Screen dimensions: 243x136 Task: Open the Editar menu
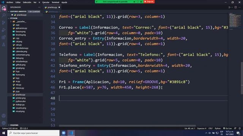(18, 2)
